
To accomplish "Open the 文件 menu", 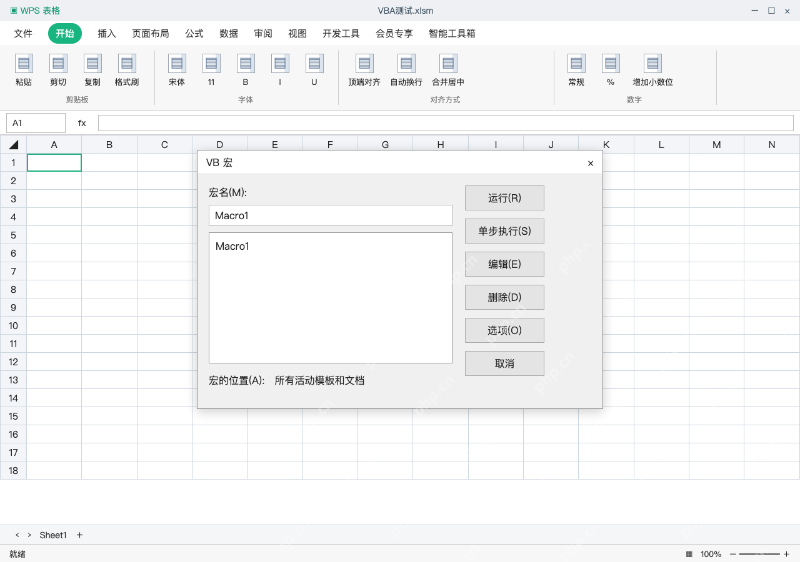I will [23, 34].
